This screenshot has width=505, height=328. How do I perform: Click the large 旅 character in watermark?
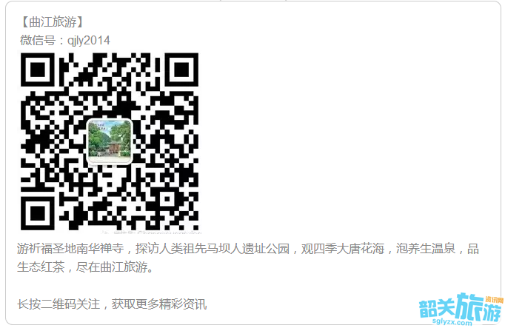click(x=470, y=306)
